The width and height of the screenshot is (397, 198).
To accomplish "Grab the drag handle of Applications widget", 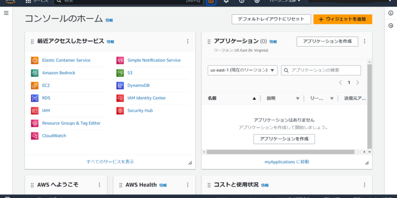I will (x=209, y=42).
